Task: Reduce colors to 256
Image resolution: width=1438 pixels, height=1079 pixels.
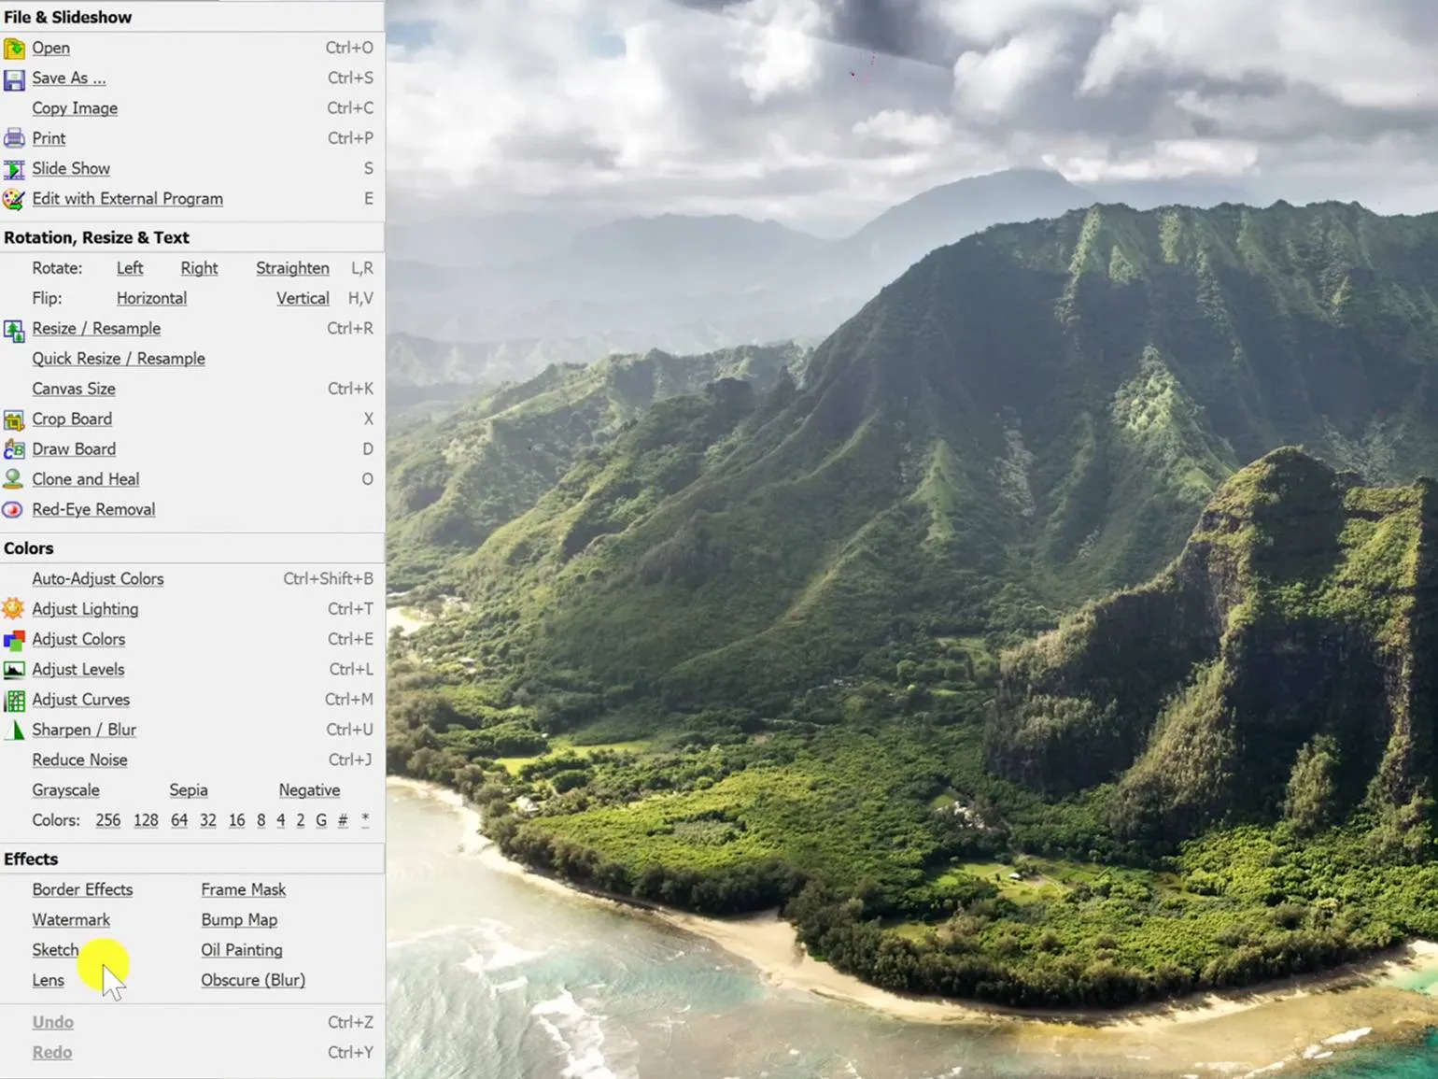Action: click(x=108, y=820)
